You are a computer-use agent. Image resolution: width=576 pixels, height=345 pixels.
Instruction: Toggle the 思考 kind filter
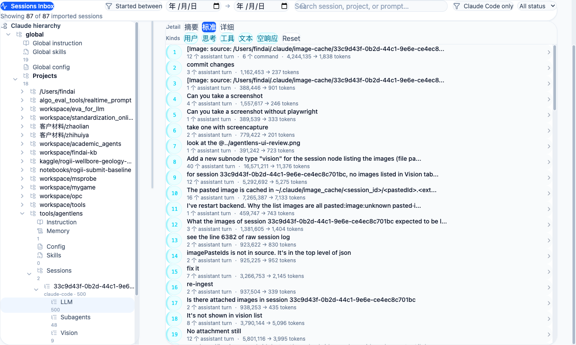209,38
